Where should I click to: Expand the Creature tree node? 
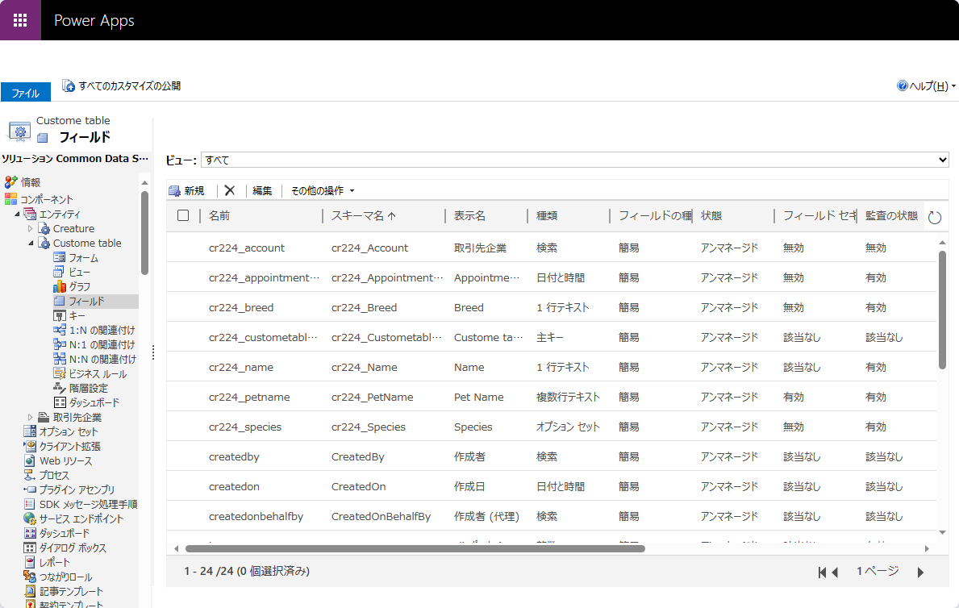(x=32, y=228)
